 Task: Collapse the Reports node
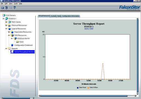pyautogui.click(x=6, y=49)
